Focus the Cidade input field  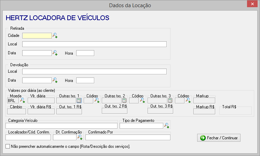(x=37, y=36)
